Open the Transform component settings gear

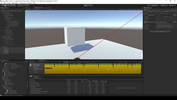pyautogui.click(x=176, y=15)
